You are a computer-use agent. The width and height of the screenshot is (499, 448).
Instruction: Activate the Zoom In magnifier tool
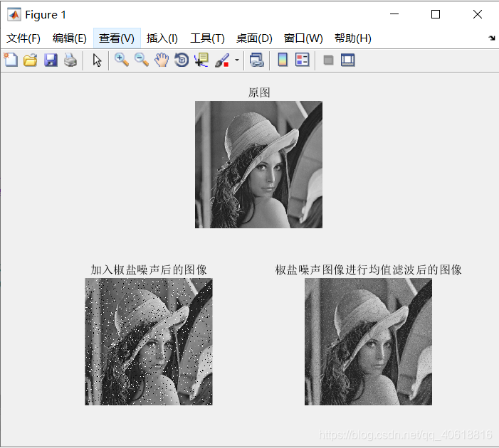[121, 60]
